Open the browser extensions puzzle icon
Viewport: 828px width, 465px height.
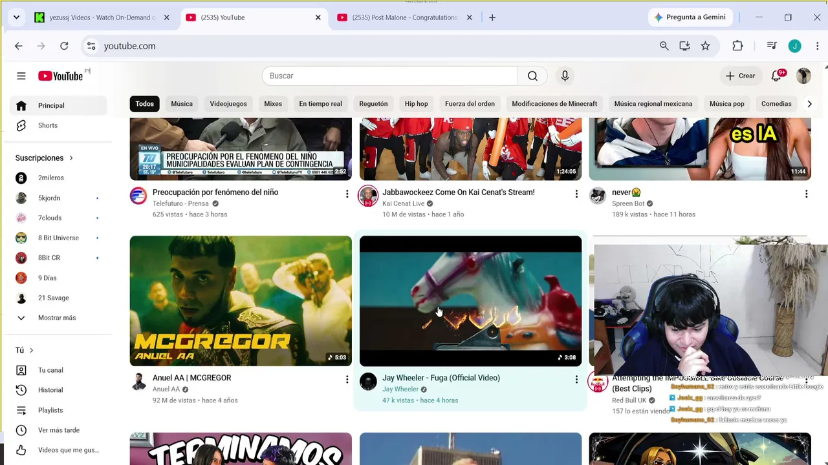coord(737,46)
